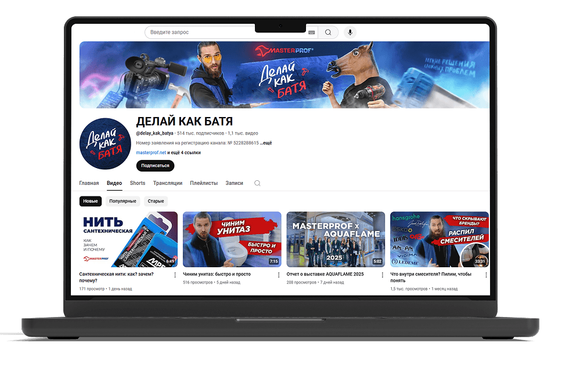This screenshot has height=368, width=569.
Task: Click the channel banner image
Action: coord(284,75)
